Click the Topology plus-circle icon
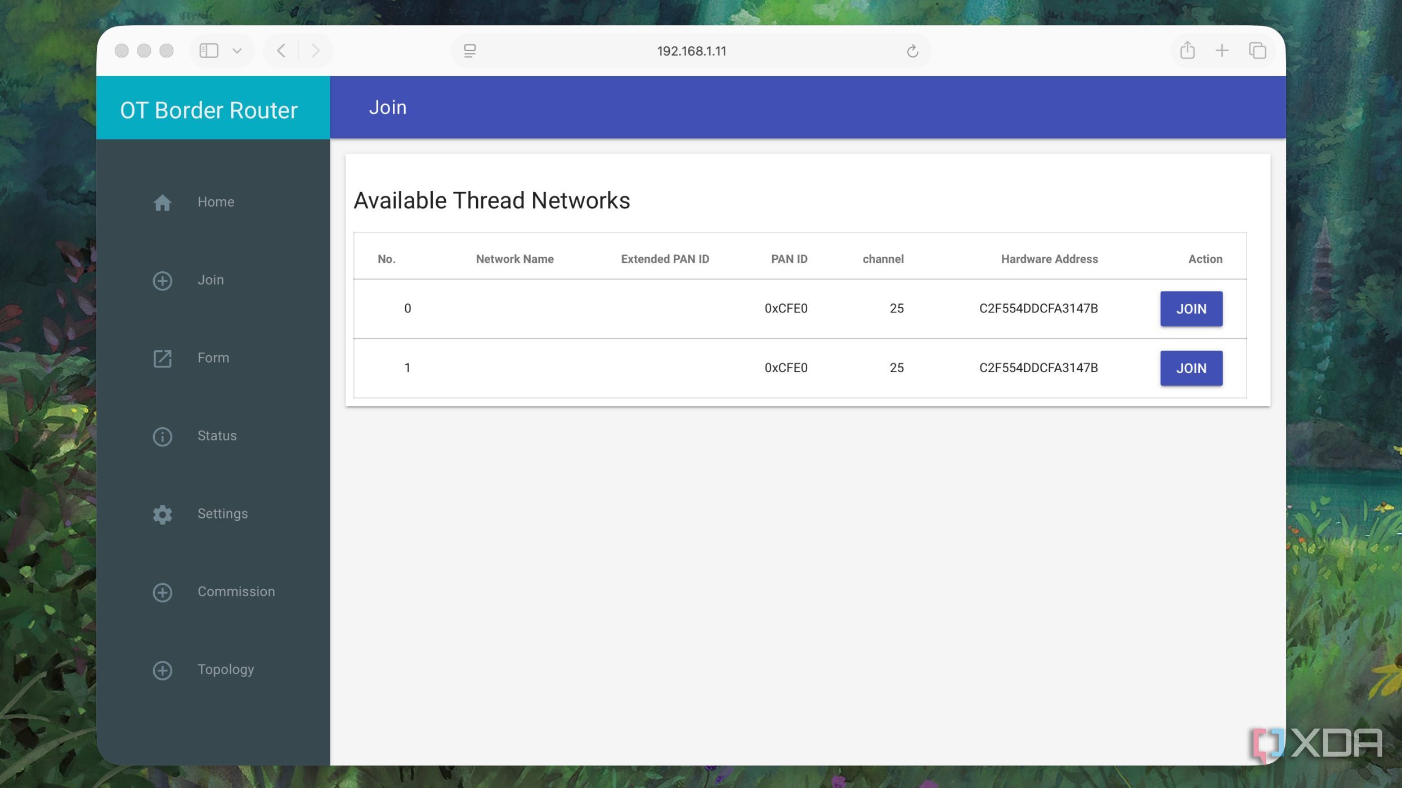Image resolution: width=1402 pixels, height=788 pixels. click(162, 670)
